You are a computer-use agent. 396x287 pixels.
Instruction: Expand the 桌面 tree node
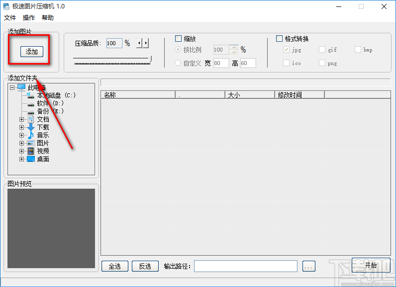click(x=22, y=159)
